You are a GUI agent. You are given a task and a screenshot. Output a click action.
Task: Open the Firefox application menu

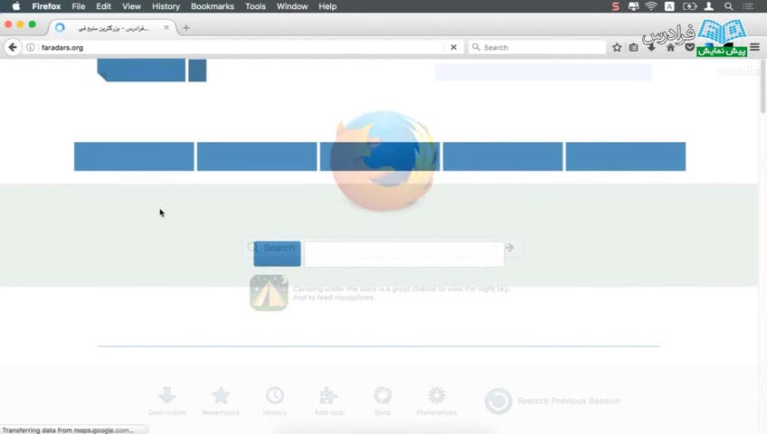46,6
